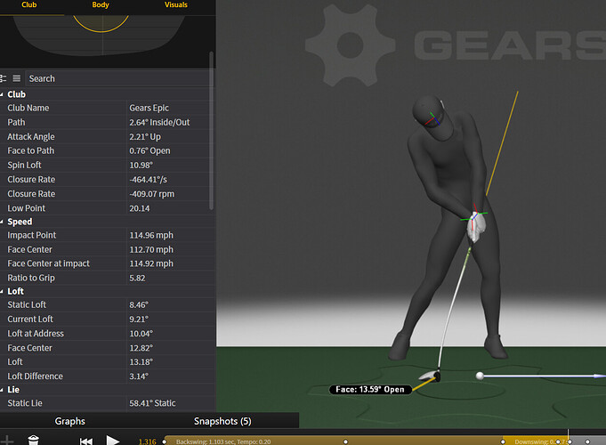Select the Loft Difference row
606x445 pixels.
pos(106,376)
